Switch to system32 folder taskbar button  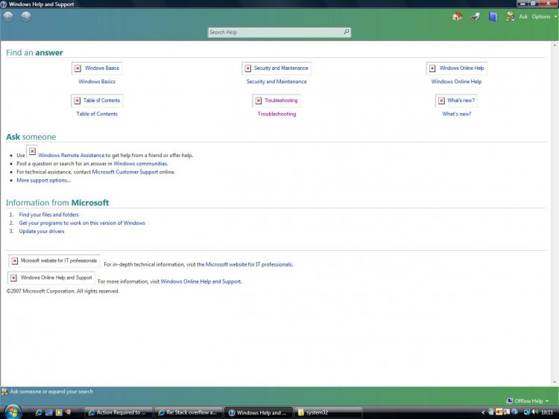coord(328,412)
